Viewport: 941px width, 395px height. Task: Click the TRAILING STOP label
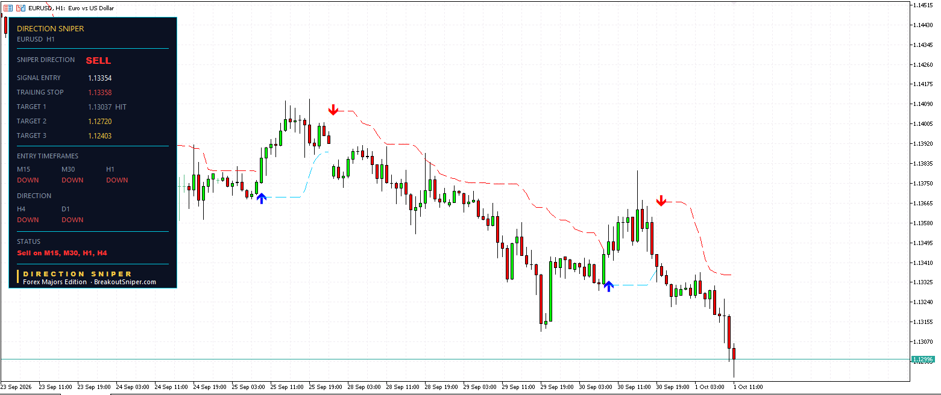point(40,92)
